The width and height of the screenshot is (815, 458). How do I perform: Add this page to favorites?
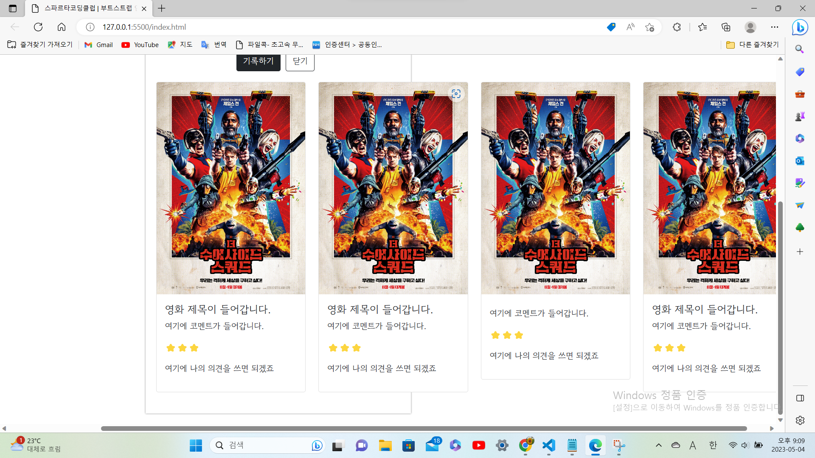tap(650, 27)
